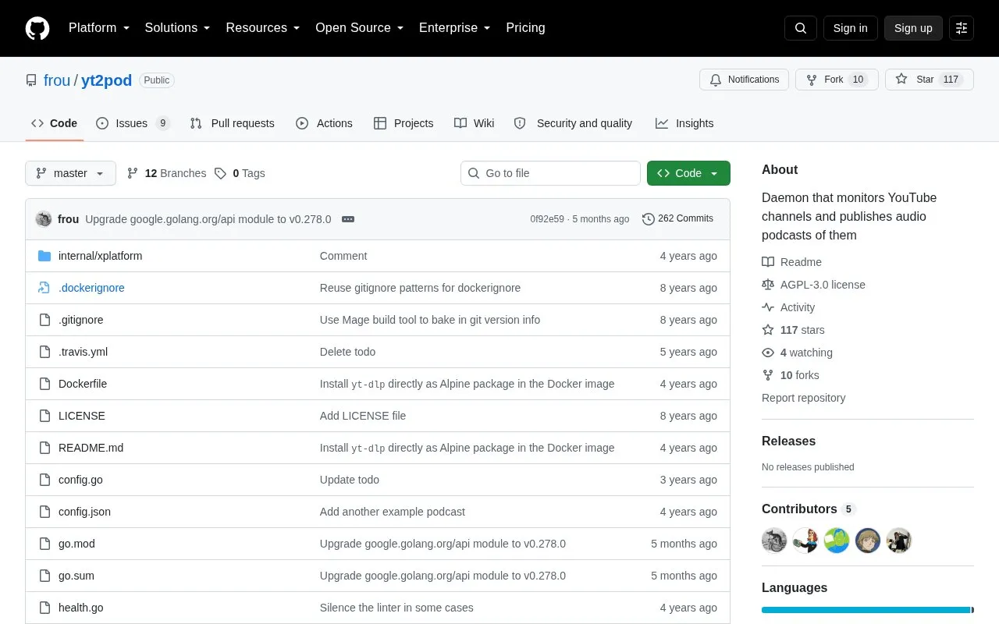Open the search magnifier icon

click(801, 28)
